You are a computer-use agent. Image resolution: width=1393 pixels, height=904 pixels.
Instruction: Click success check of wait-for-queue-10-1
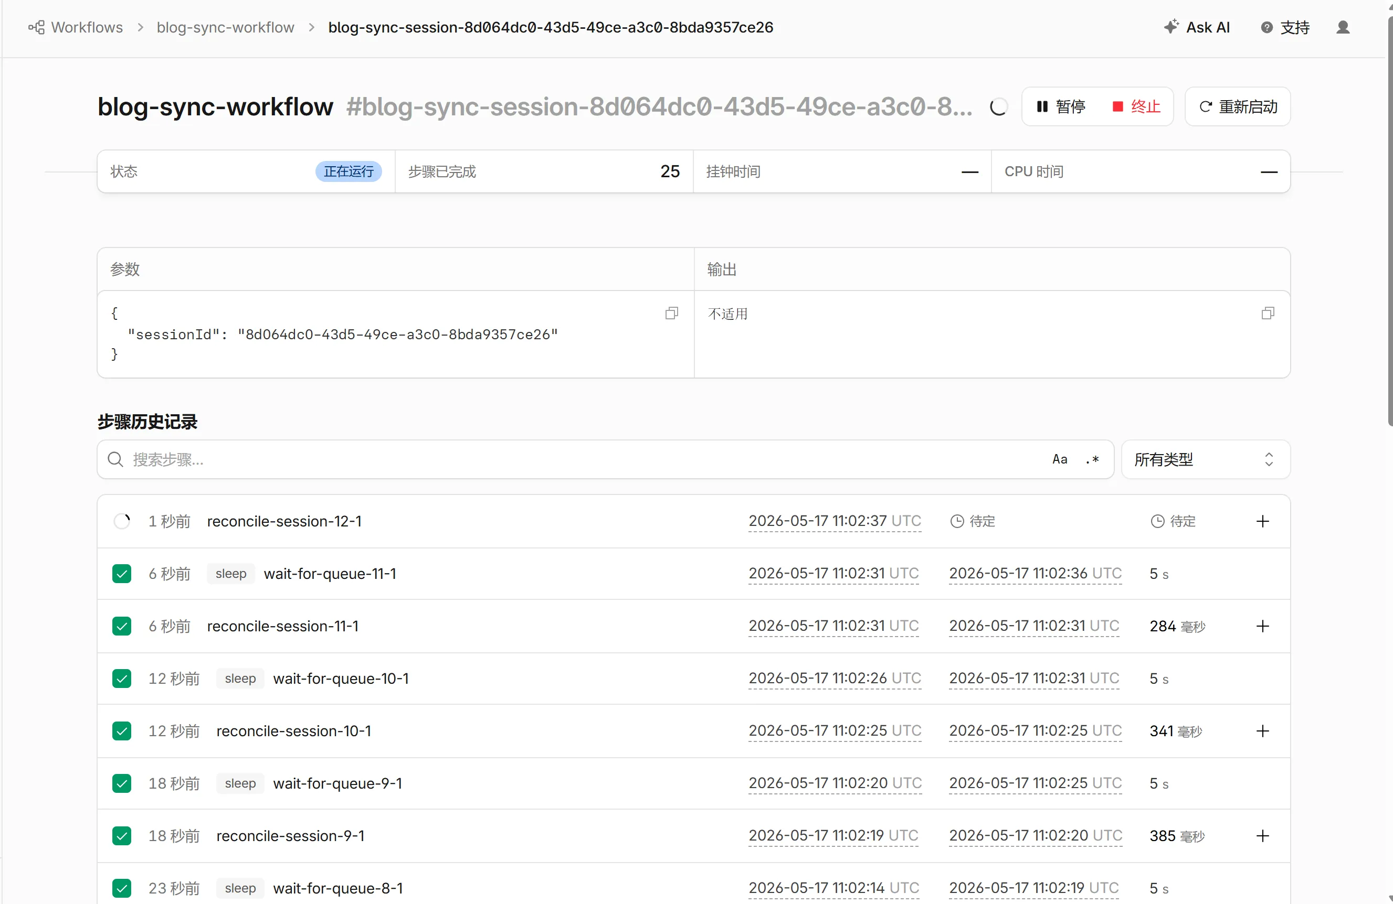[x=122, y=679]
